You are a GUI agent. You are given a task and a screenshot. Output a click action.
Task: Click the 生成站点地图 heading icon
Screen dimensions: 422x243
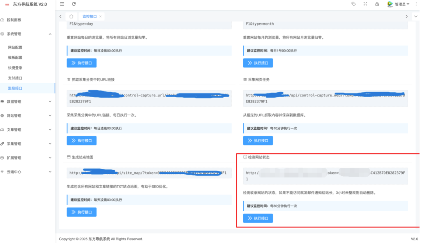point(69,157)
